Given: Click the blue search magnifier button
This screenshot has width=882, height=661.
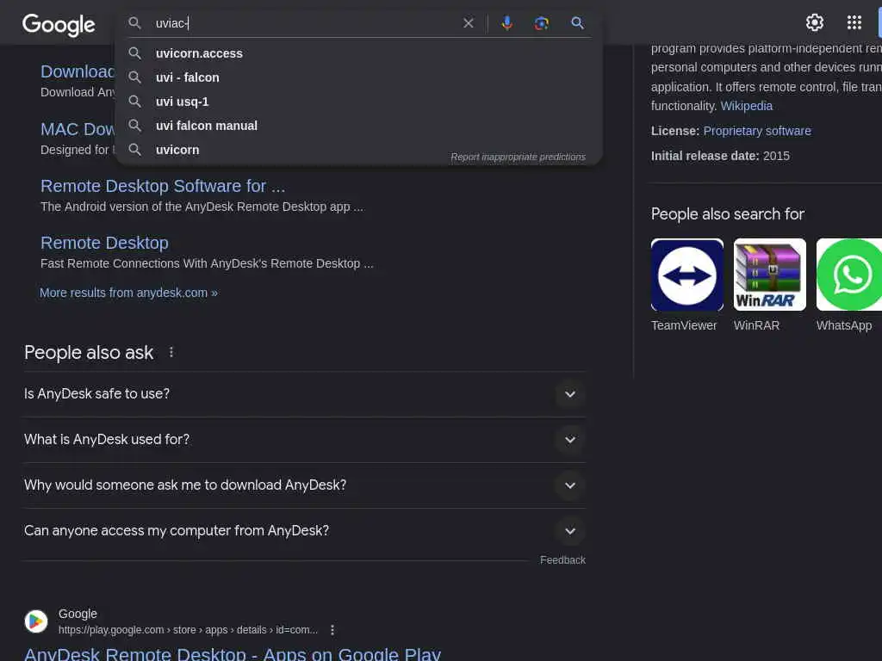Looking at the screenshot, I should [x=577, y=23].
